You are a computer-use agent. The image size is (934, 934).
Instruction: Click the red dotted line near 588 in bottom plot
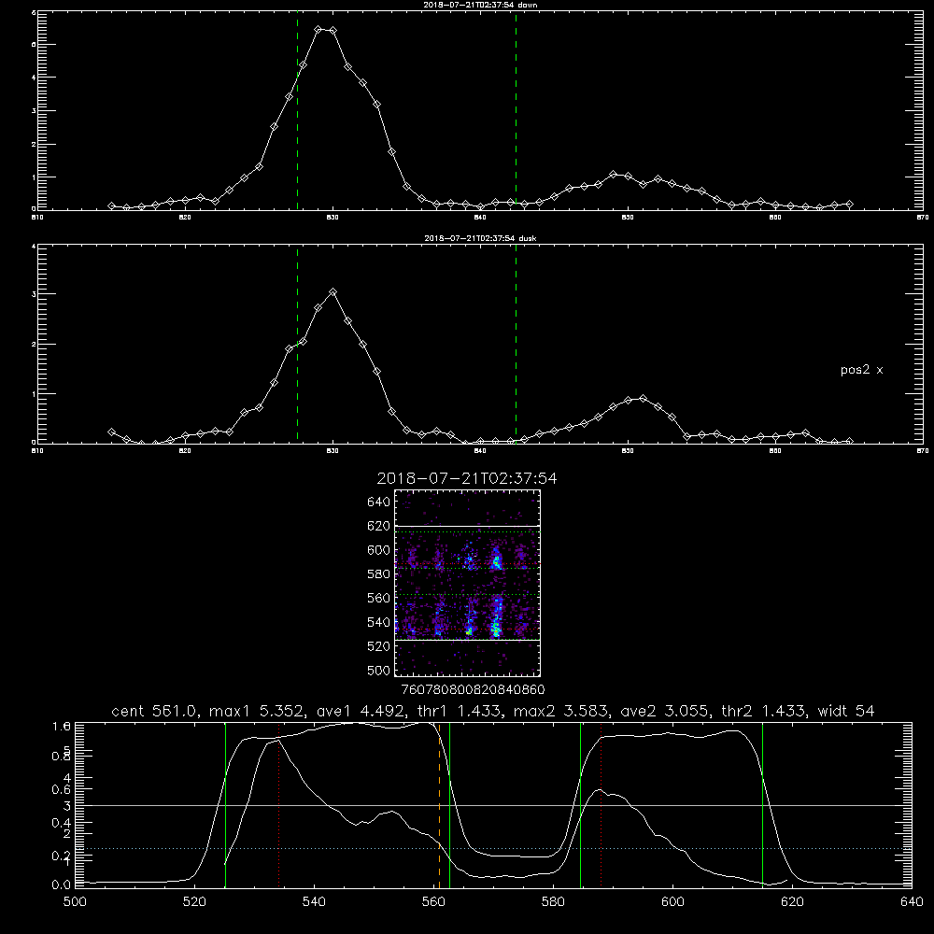(601, 805)
